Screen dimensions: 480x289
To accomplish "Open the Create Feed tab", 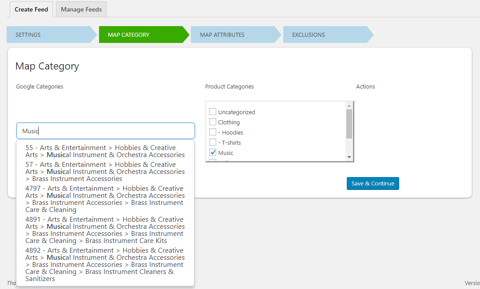I will tap(31, 9).
